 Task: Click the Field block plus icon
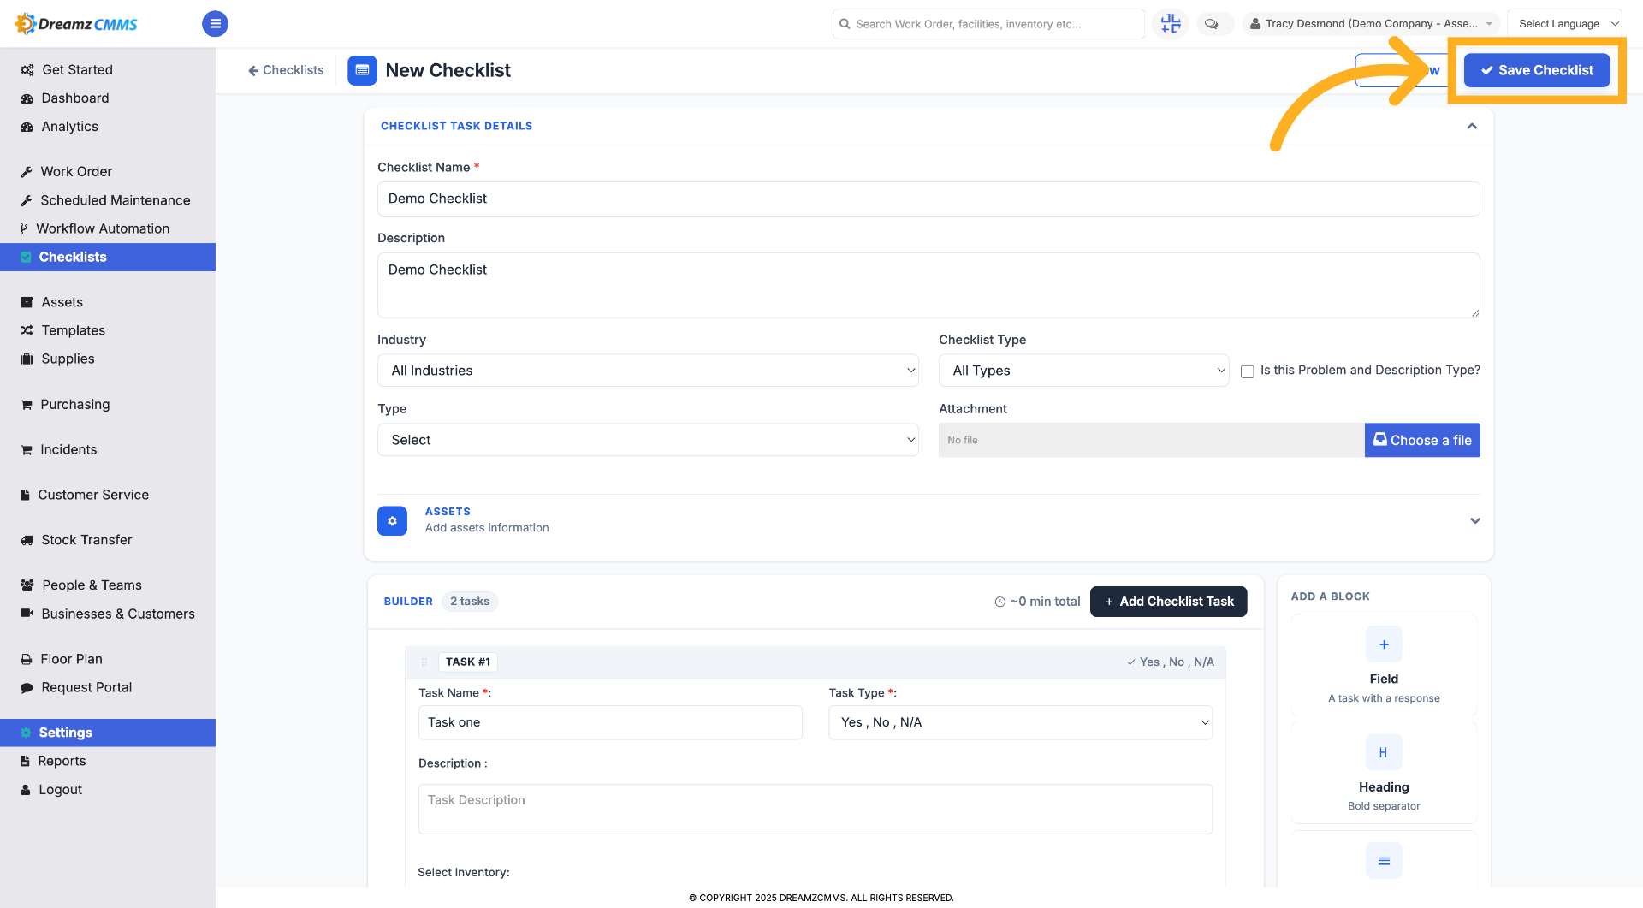[x=1384, y=644]
